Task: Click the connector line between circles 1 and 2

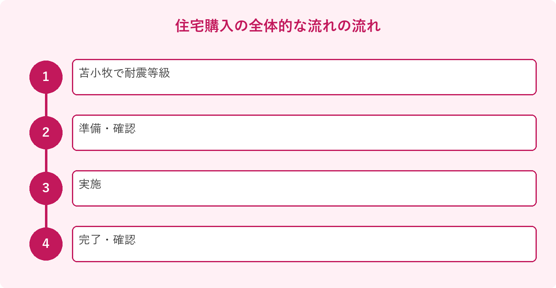Action: [x=46, y=105]
